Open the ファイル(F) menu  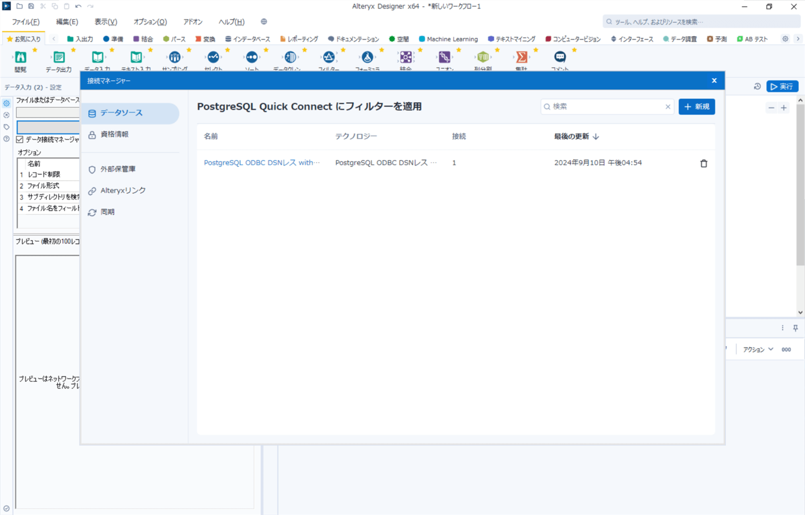tap(26, 22)
